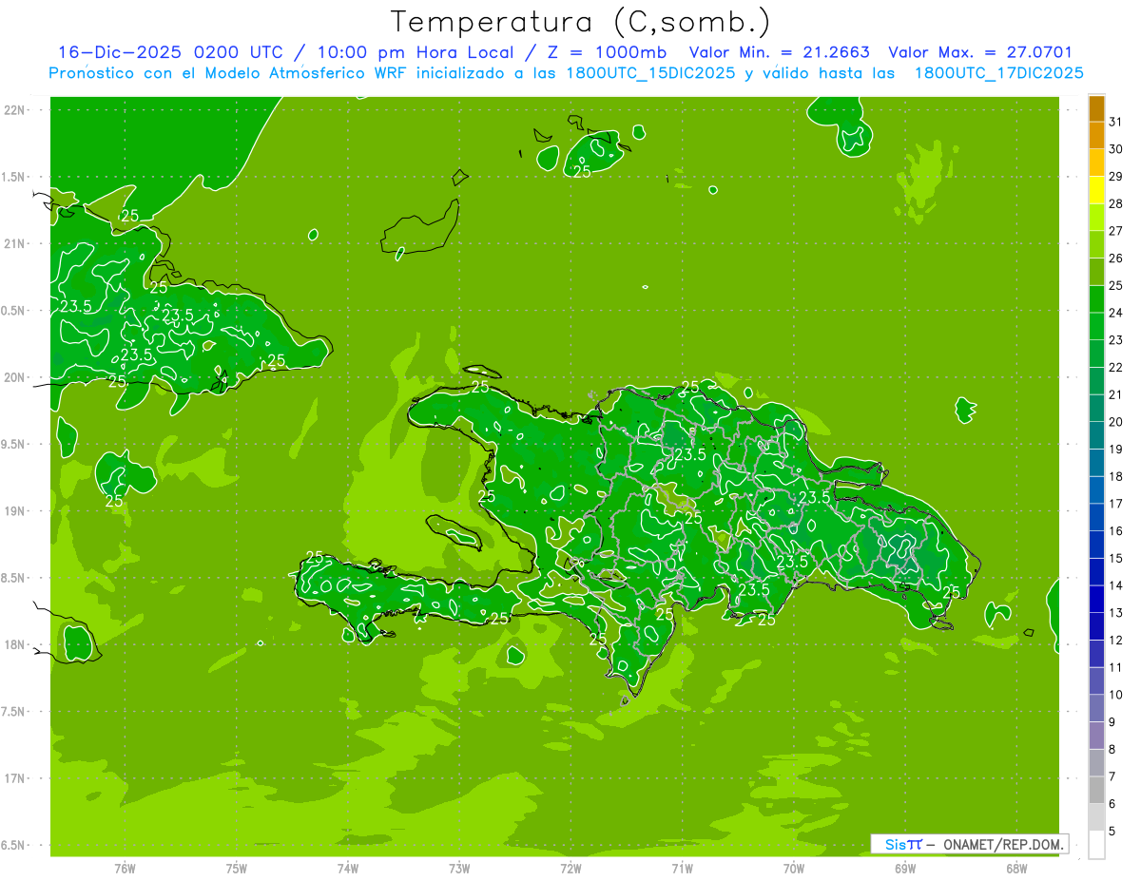Click the "22N" latitude label
1141x881 pixels.
[16, 109]
